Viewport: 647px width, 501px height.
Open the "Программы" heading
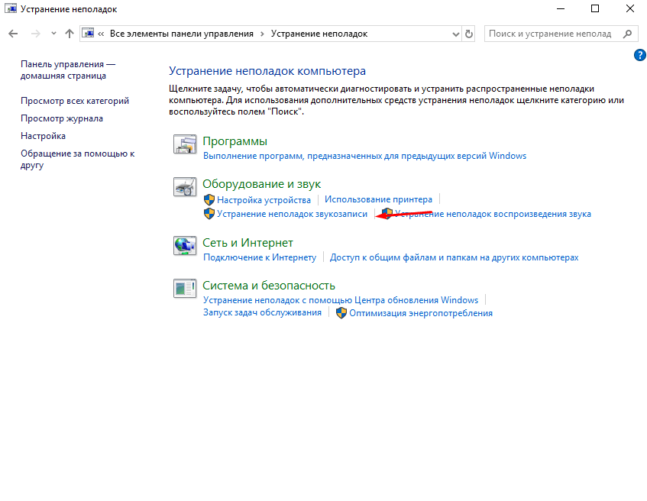pyautogui.click(x=235, y=141)
